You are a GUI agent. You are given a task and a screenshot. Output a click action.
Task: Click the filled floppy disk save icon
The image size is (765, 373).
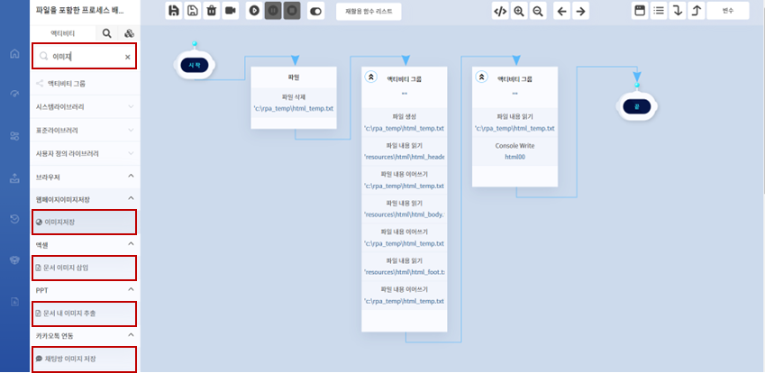pyautogui.click(x=173, y=11)
